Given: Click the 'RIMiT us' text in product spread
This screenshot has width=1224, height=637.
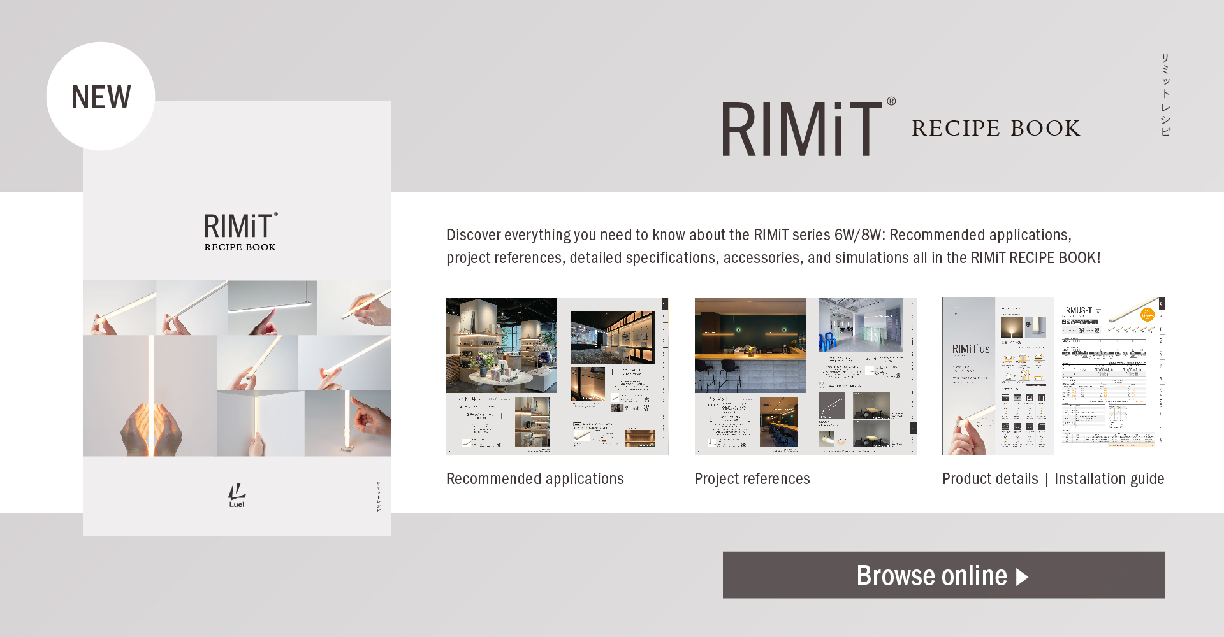Looking at the screenshot, I should tap(971, 349).
